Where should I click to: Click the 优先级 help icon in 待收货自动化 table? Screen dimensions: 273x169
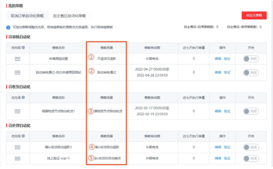(23, 97)
